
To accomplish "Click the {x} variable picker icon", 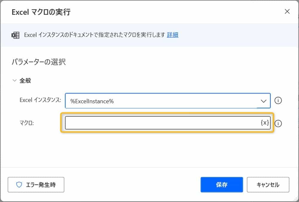I will click(264, 123).
